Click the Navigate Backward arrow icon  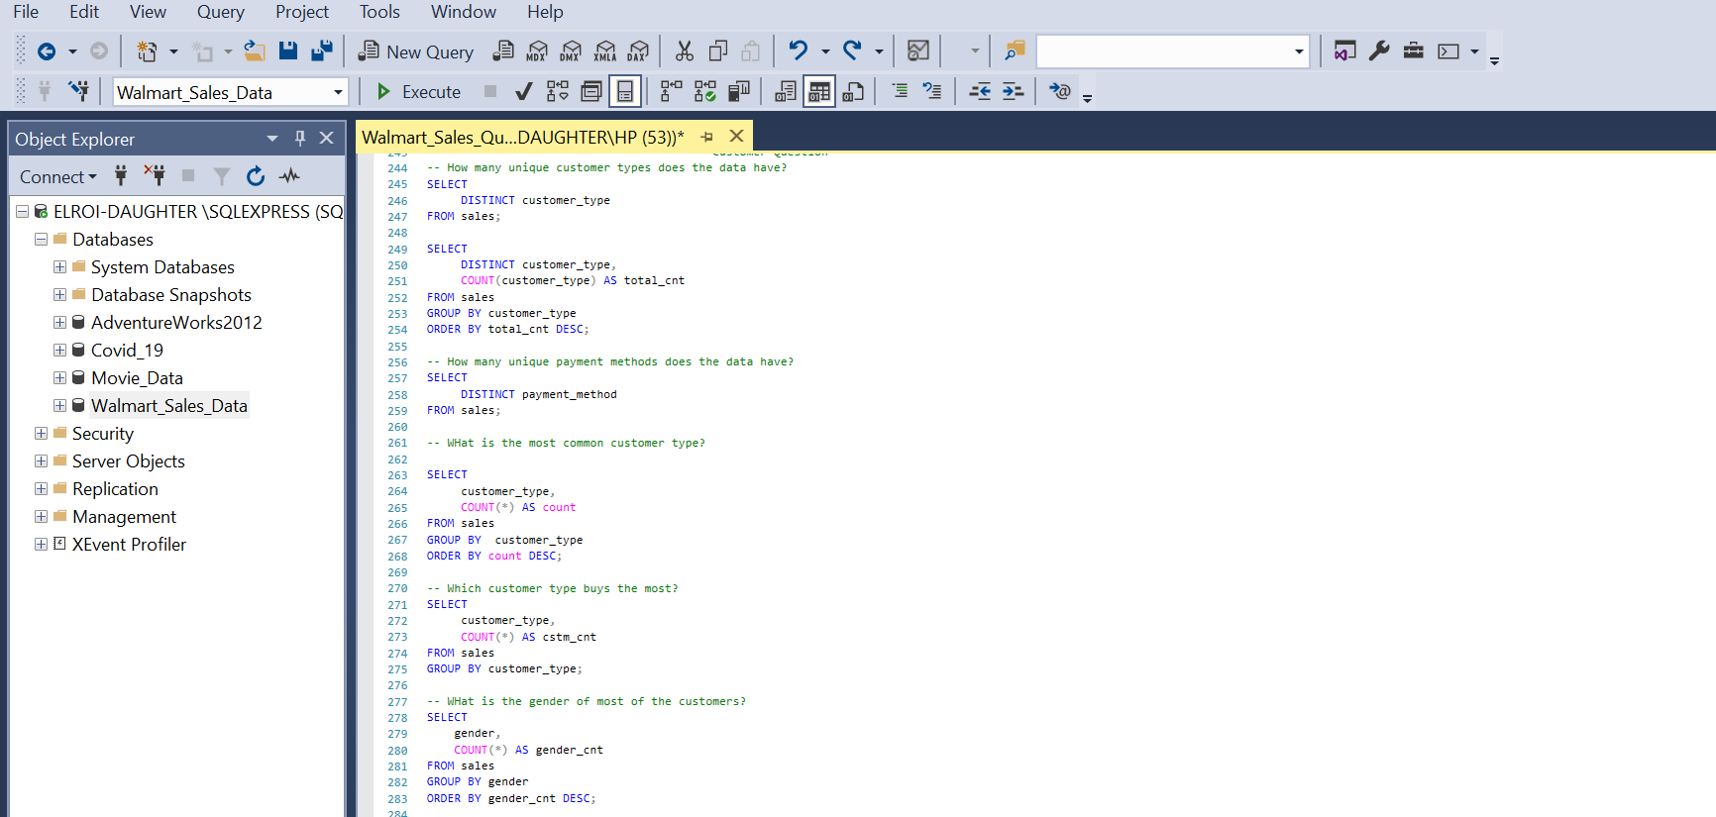[46, 51]
